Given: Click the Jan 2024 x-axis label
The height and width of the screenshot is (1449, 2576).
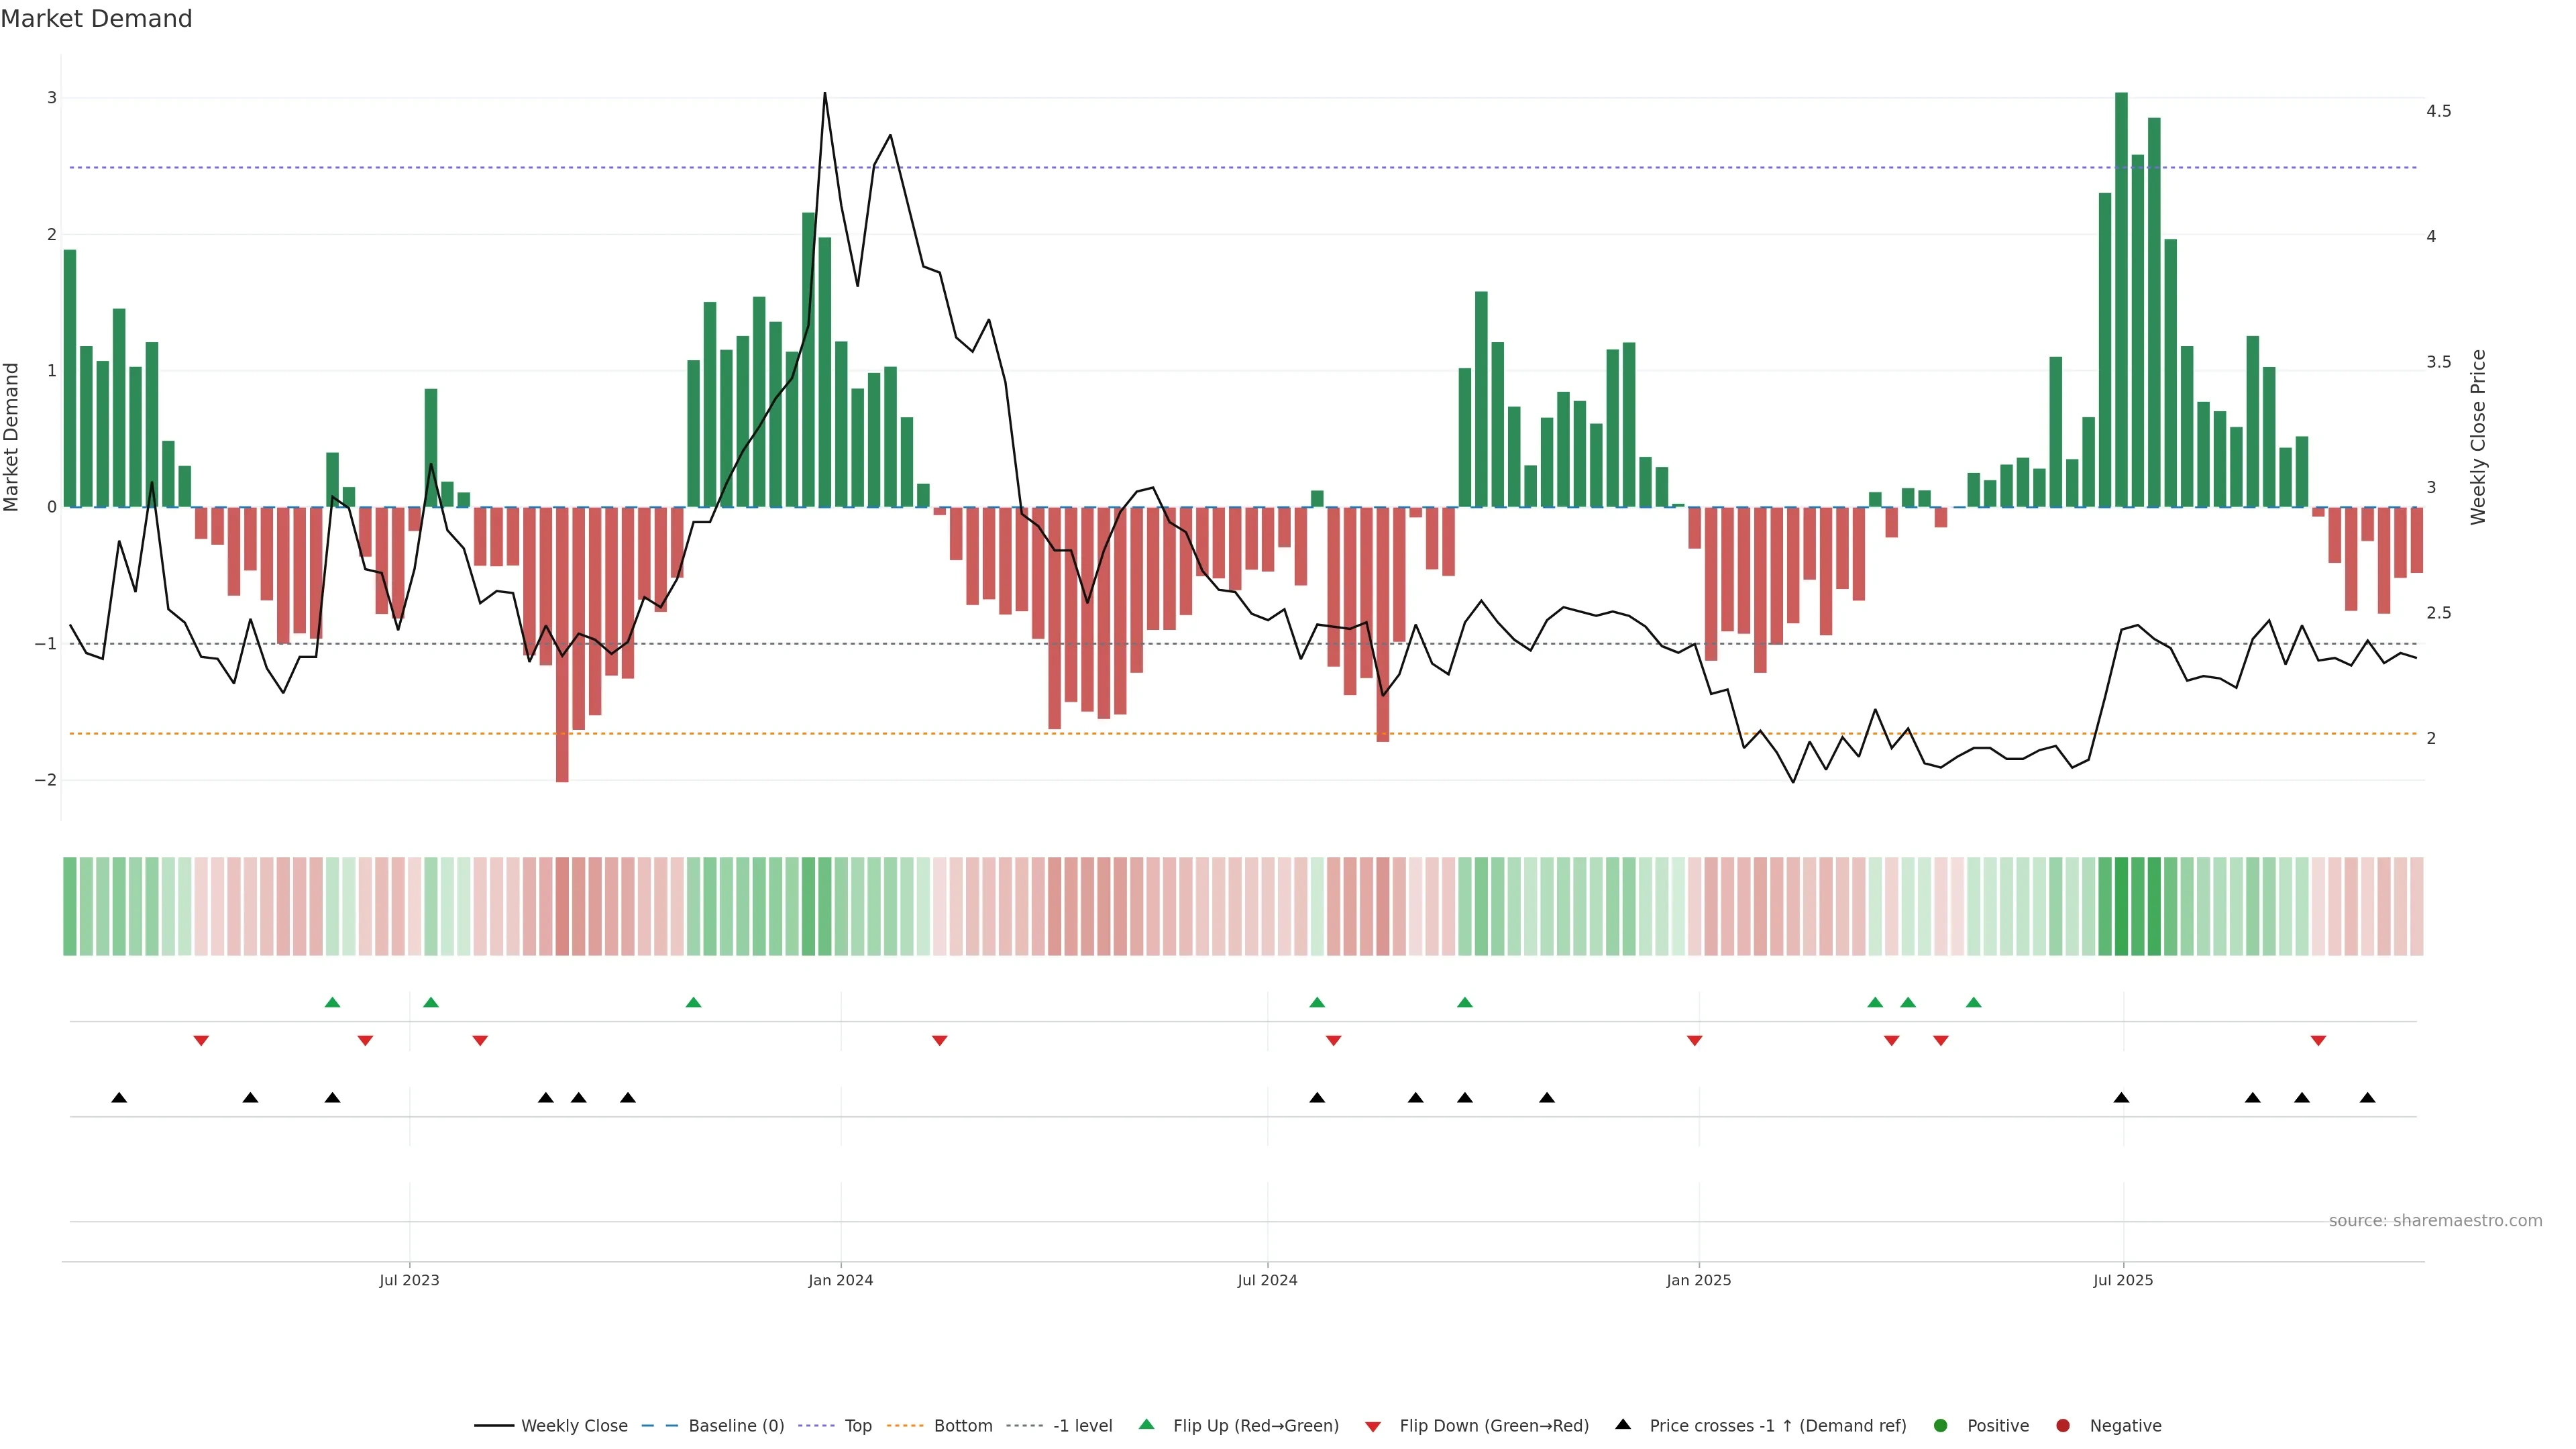Looking at the screenshot, I should point(840,1280).
